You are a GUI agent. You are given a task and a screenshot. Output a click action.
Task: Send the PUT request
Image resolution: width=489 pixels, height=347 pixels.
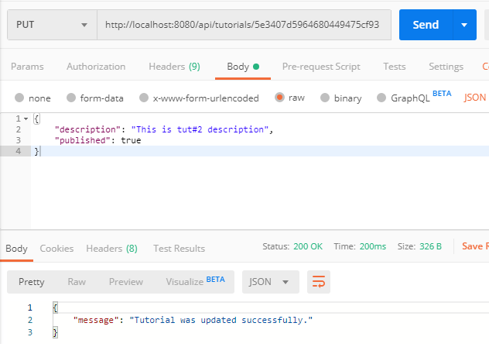coord(426,25)
